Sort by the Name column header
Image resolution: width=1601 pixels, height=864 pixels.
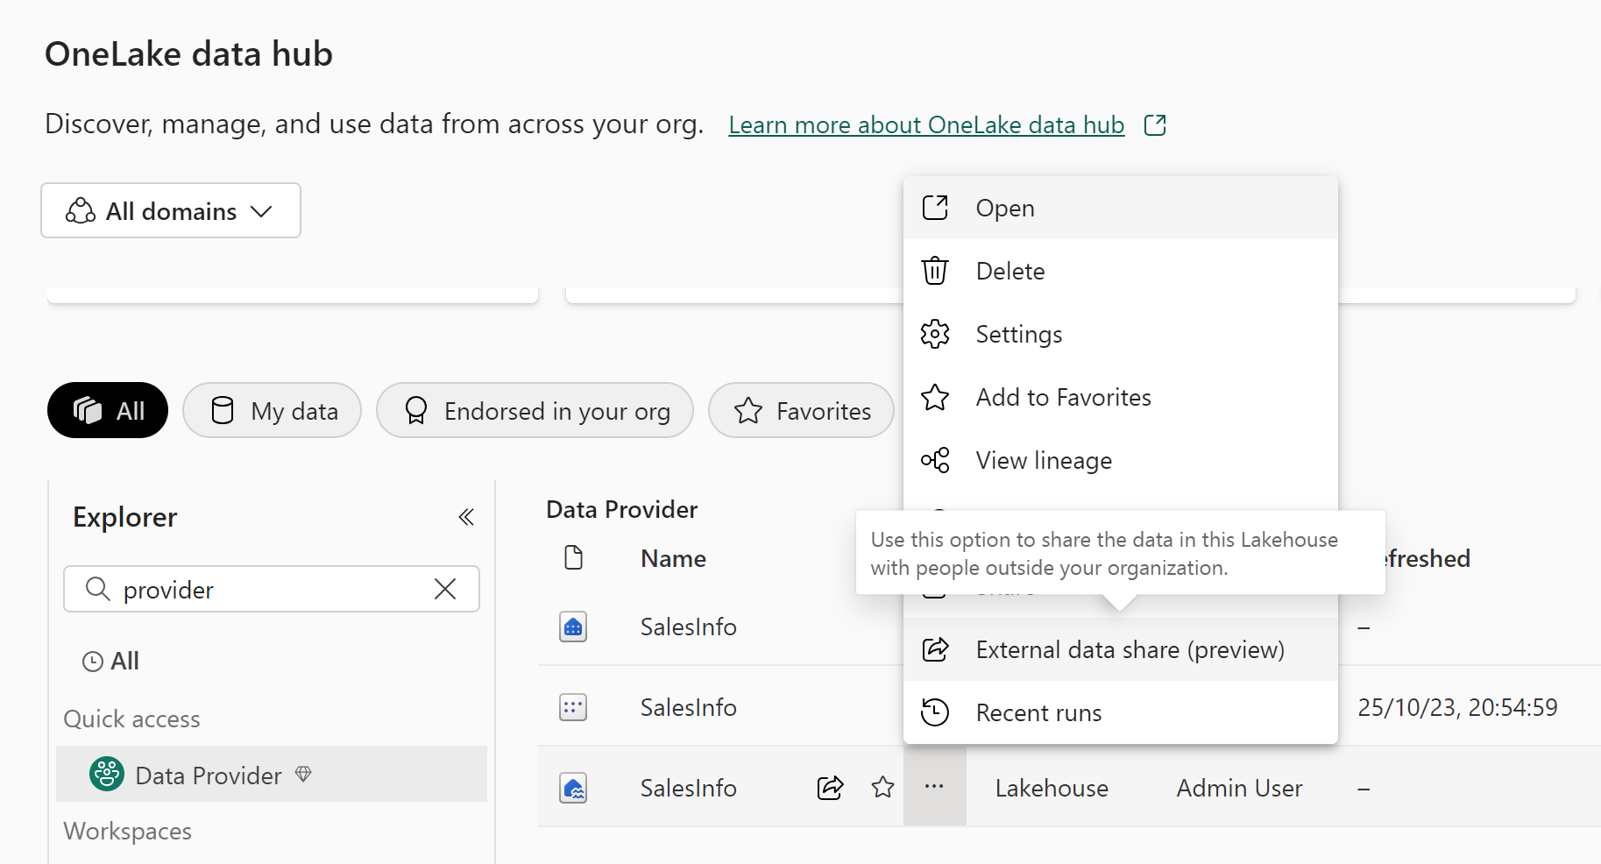click(673, 558)
